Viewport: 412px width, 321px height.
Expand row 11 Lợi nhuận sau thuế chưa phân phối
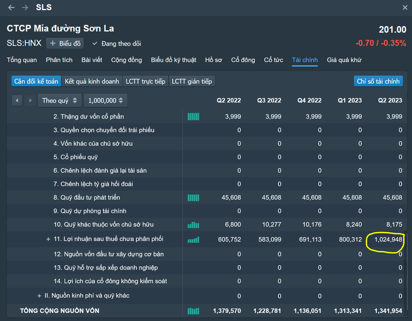[x=48, y=239]
